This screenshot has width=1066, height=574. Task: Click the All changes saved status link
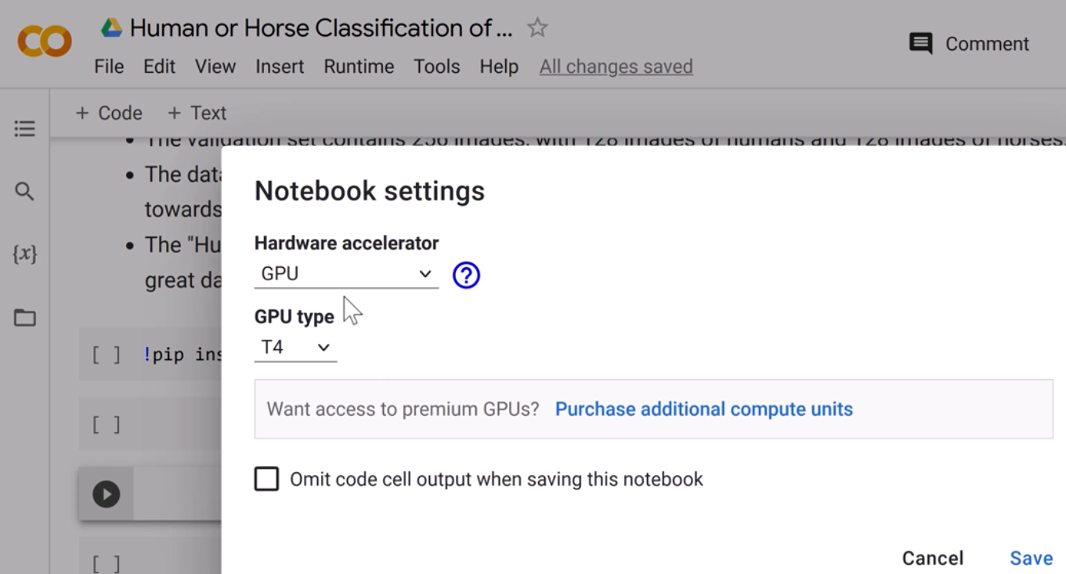tap(616, 67)
